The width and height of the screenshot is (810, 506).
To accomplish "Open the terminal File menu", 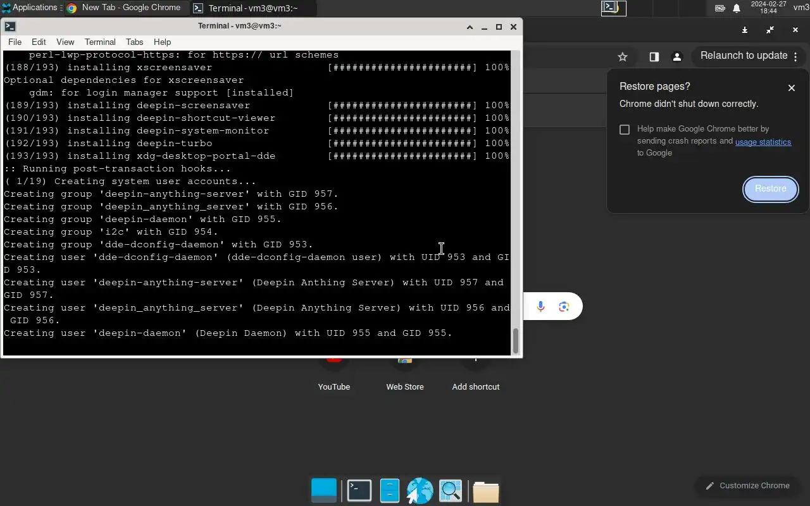I will point(15,42).
